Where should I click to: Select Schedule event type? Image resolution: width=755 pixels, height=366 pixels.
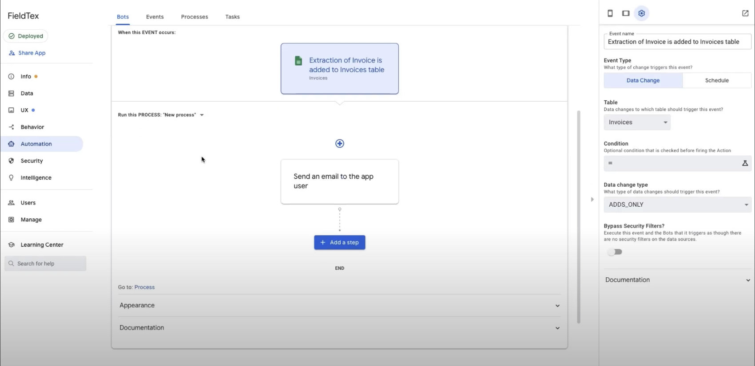(x=716, y=80)
